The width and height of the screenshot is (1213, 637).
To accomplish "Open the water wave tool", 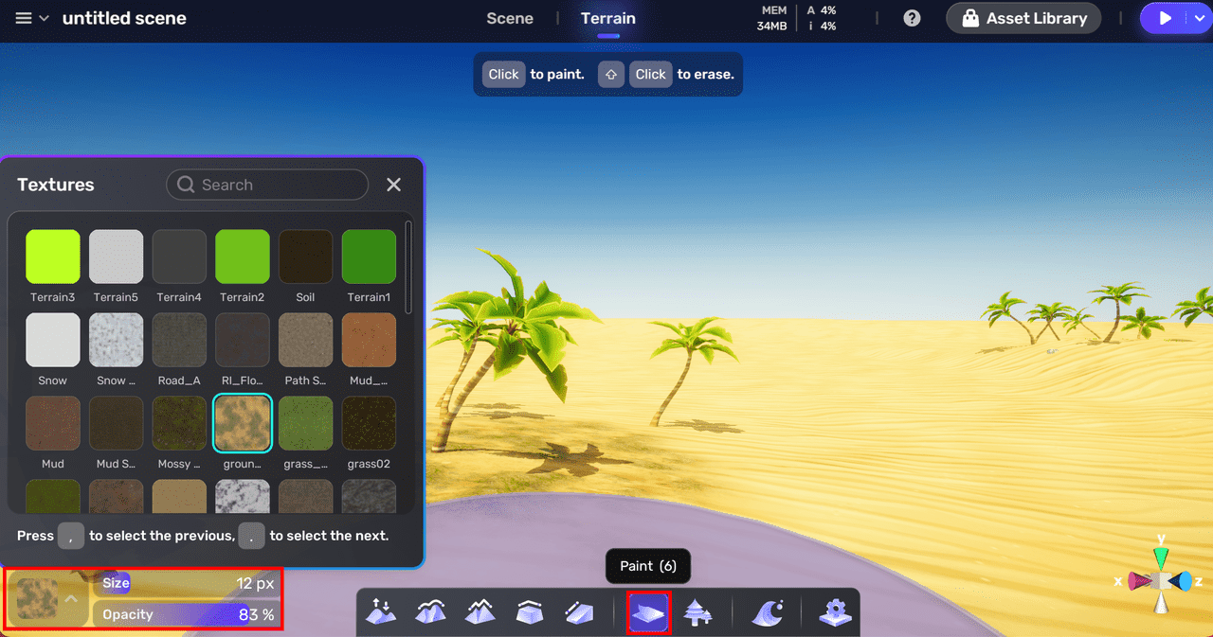I will [x=767, y=612].
